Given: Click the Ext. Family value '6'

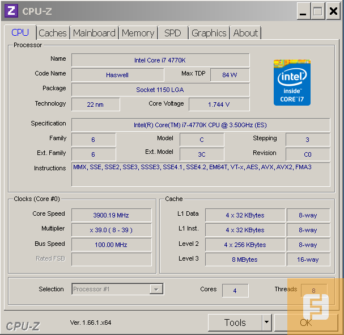Looking at the screenshot, I should [x=94, y=154].
